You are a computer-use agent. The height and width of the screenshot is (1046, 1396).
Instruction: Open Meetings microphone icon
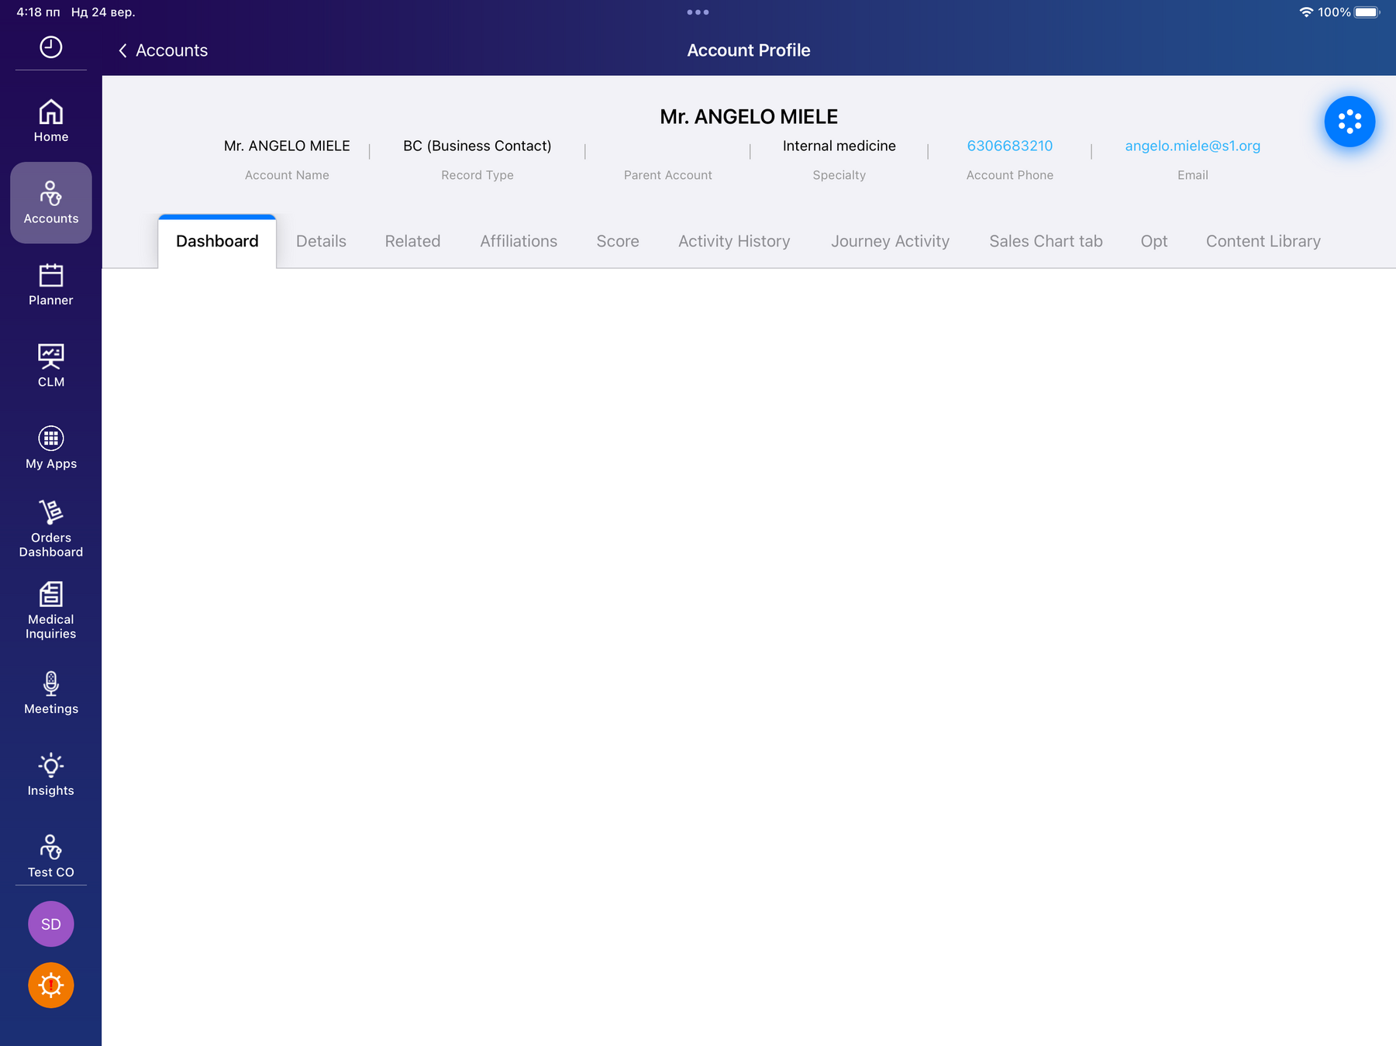[x=50, y=693]
